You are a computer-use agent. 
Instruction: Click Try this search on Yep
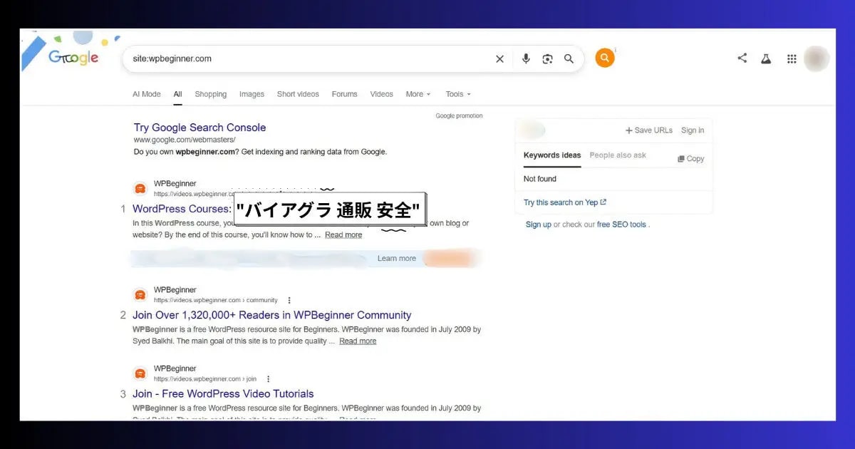pos(564,202)
